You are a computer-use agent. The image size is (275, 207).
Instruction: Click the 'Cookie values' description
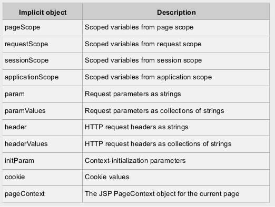tap(107, 177)
